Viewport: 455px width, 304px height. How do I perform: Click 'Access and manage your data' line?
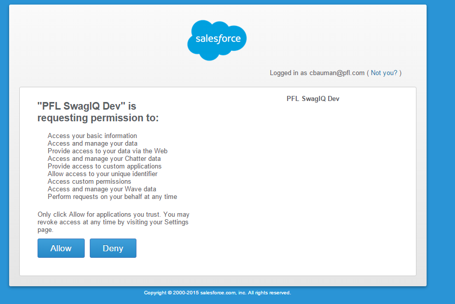coord(92,143)
